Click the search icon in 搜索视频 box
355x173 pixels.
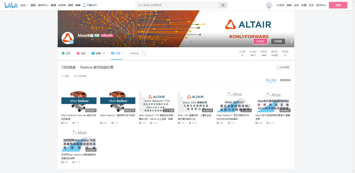pyautogui.click(x=144, y=54)
